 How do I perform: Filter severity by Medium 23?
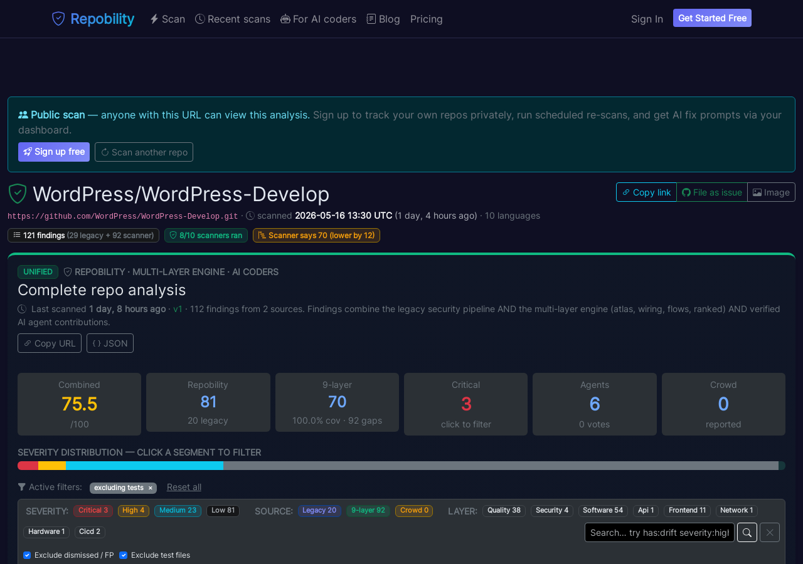point(178,511)
